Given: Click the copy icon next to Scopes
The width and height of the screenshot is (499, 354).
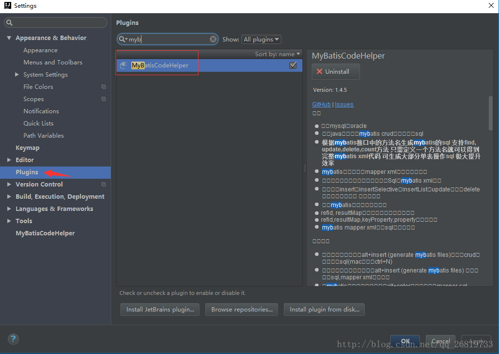Looking at the screenshot, I should (x=103, y=99).
